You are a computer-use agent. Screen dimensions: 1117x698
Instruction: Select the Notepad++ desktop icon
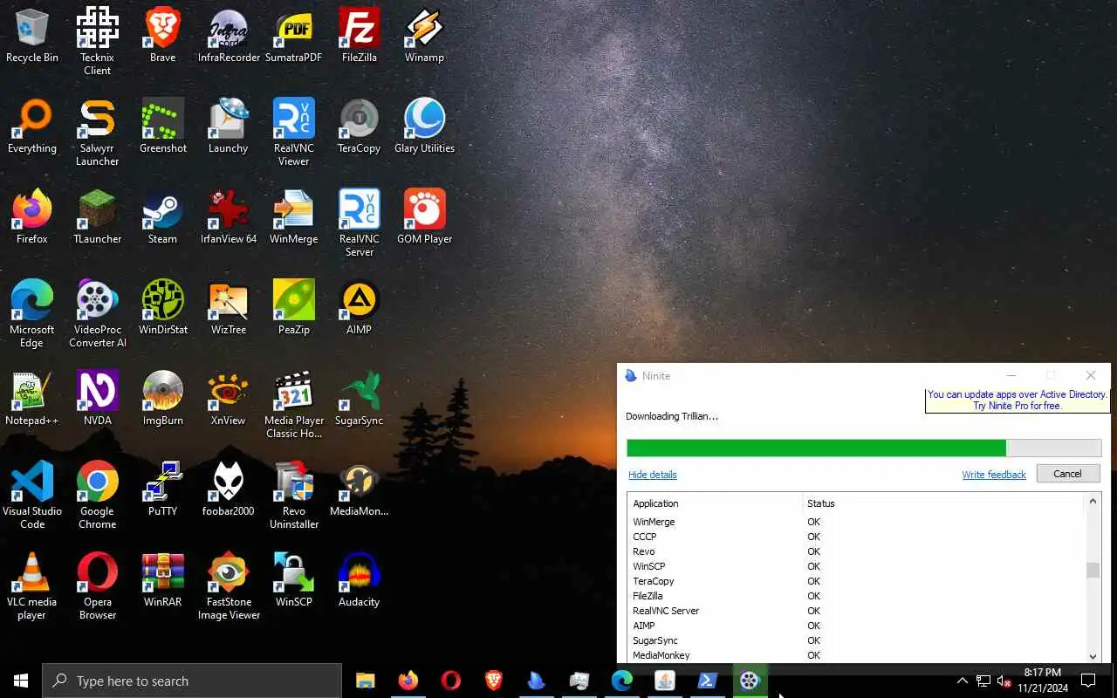32,400
